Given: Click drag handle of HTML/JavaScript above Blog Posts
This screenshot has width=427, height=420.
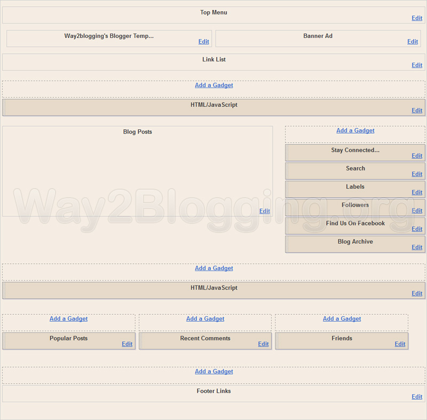Looking at the screenshot, I should [4, 107].
